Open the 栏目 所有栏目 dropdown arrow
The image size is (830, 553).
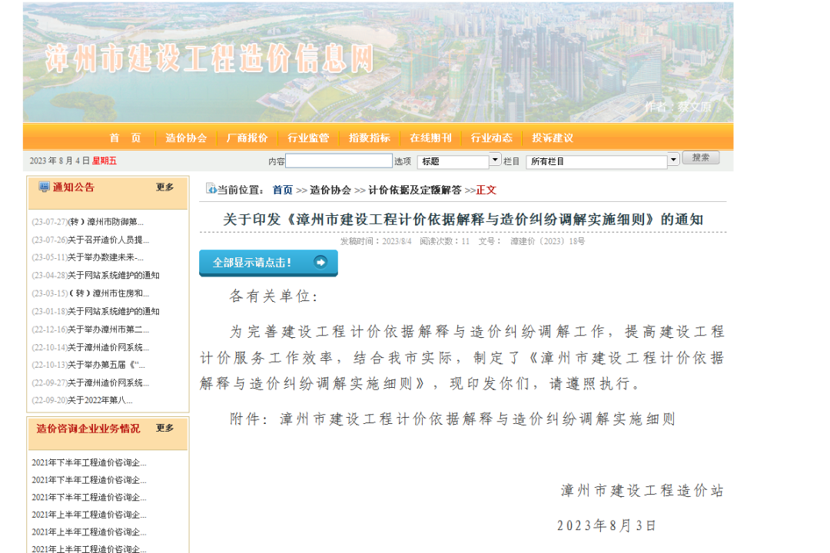coord(673,159)
